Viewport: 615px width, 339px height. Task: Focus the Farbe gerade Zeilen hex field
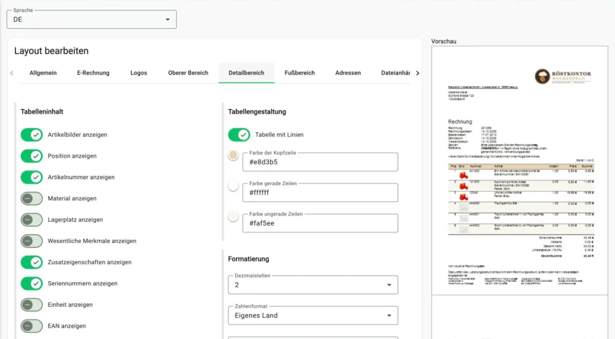click(x=320, y=193)
